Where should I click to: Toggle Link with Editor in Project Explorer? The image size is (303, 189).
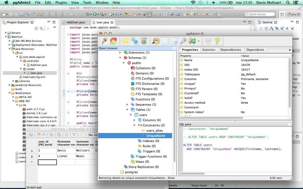(x=41, y=28)
